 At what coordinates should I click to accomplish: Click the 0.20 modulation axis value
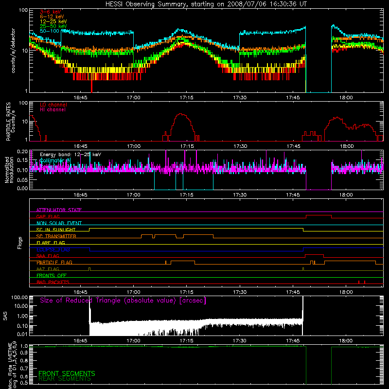pos(22,152)
